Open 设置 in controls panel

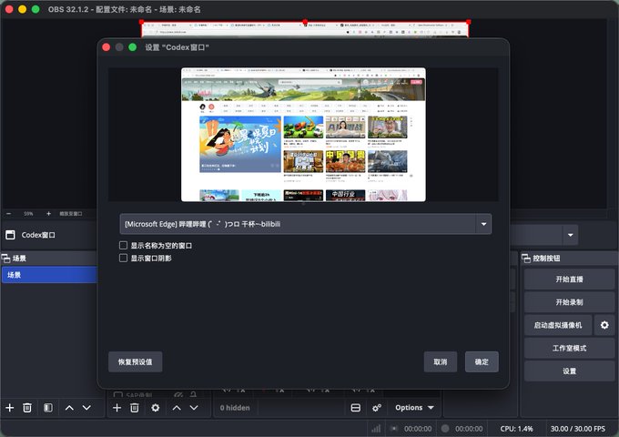569,371
